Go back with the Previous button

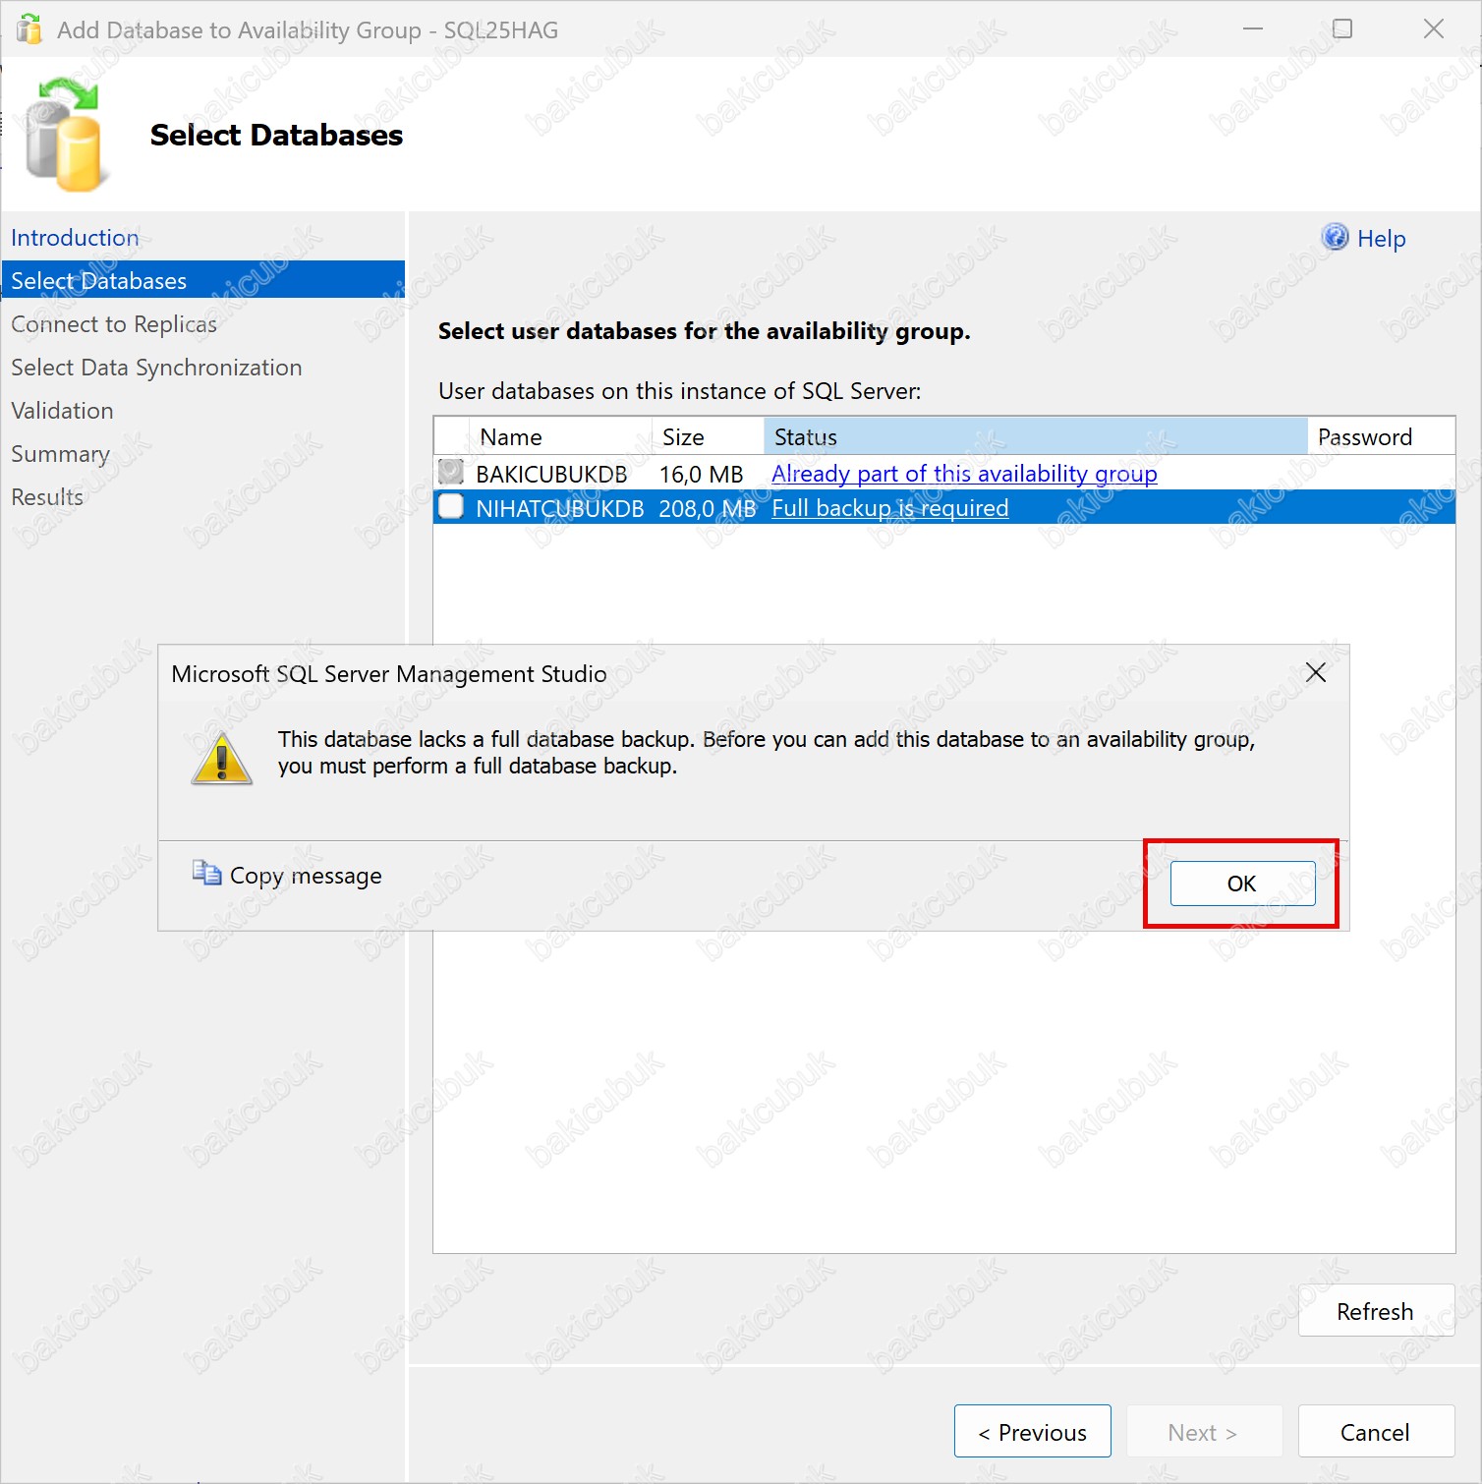click(1032, 1432)
